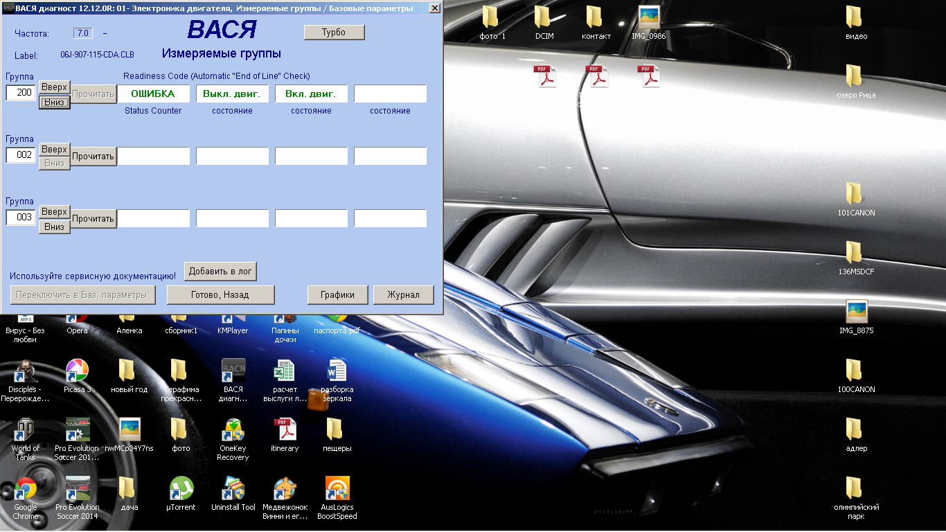Click 'Вверх' next to group 200
Screen dimensions: 946x532
[x=54, y=87]
